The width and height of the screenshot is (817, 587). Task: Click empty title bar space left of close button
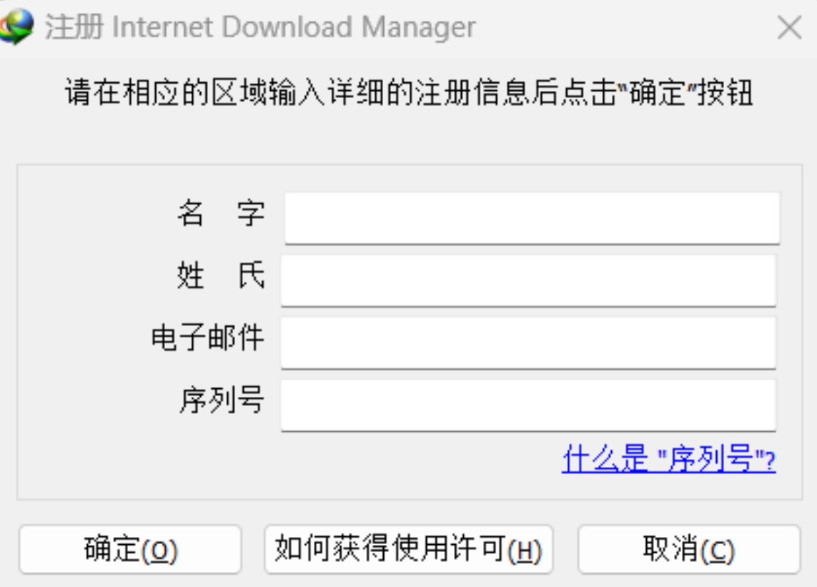(622, 28)
